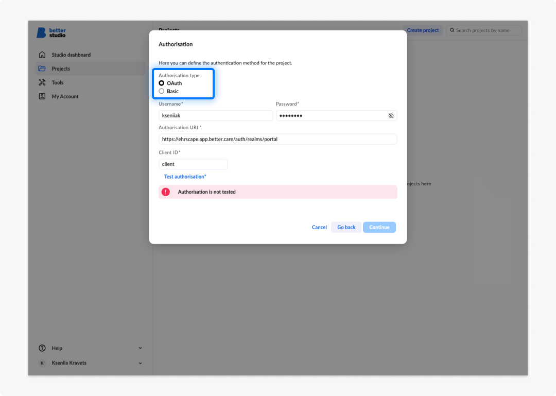
Task: Click the Test authorisation link
Action: 185,177
